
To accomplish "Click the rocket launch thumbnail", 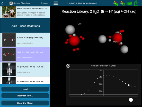I will point(9,12).
